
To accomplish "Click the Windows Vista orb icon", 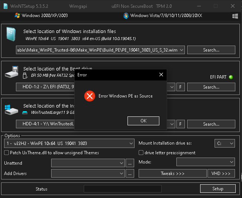I will (126, 16).
